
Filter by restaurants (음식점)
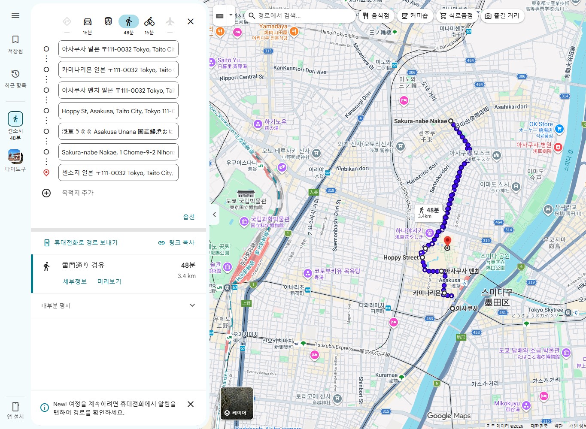pos(376,16)
